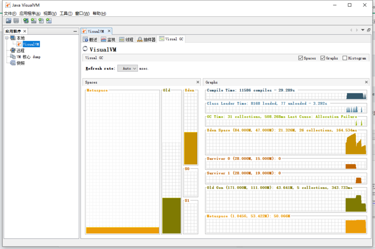375x249 pixels.
Task: Click the loading spinner beside VisualVM heading
Action: pos(85,49)
